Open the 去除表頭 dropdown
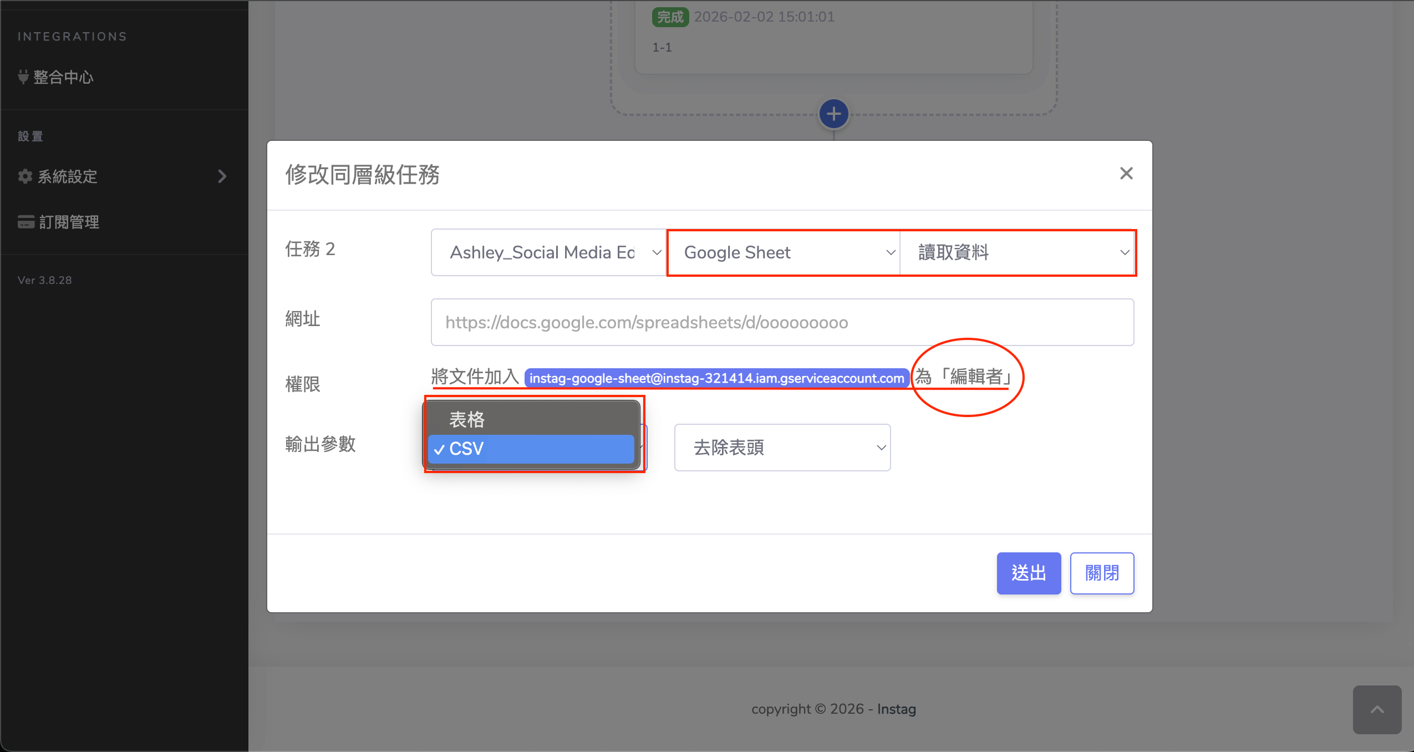Screen dimensions: 1414x752 [782, 448]
